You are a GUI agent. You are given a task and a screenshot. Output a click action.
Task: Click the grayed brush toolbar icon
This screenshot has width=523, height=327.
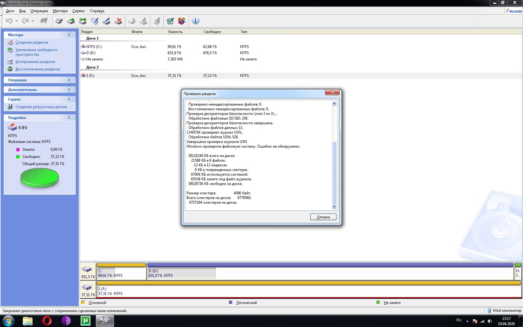pyautogui.click(x=157, y=21)
